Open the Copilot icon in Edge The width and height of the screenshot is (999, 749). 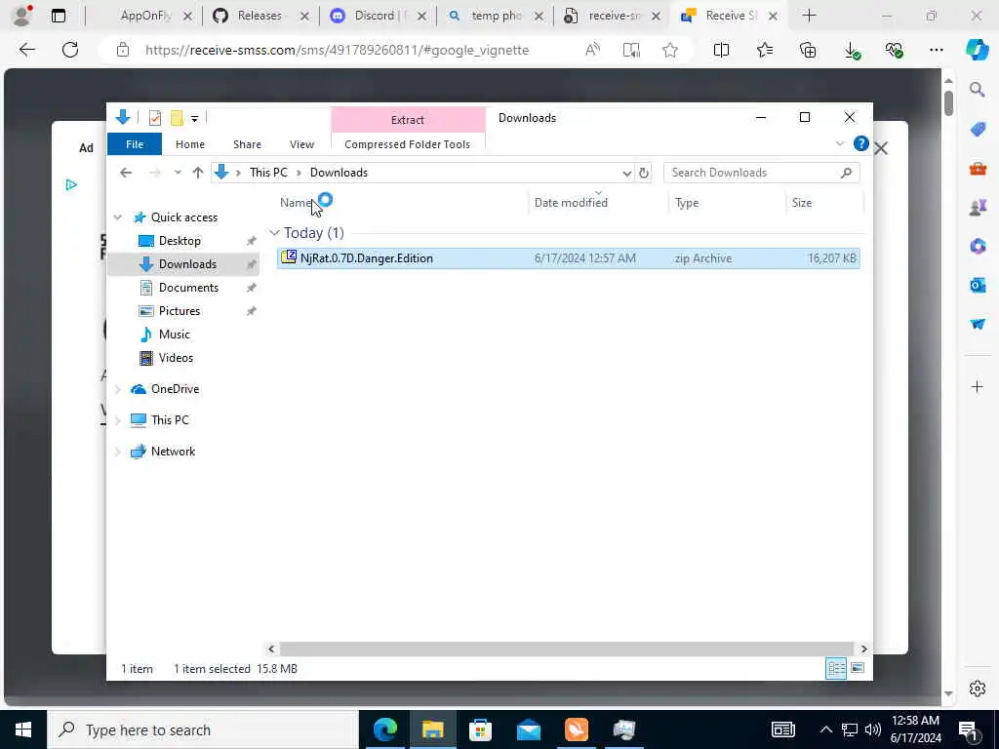click(x=978, y=50)
